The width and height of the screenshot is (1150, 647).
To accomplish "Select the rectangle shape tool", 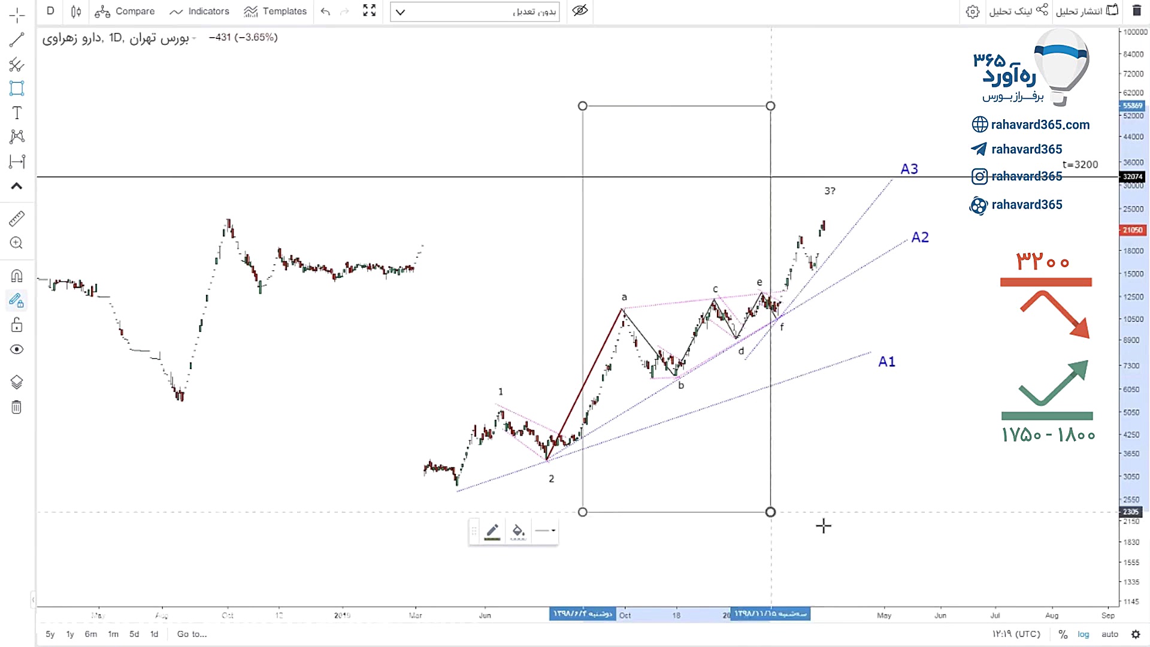I will 17,88.
